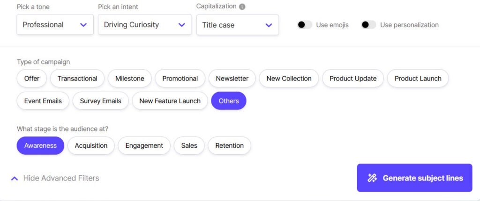Enable the Use emojis toggle
480x201 pixels.
point(305,25)
